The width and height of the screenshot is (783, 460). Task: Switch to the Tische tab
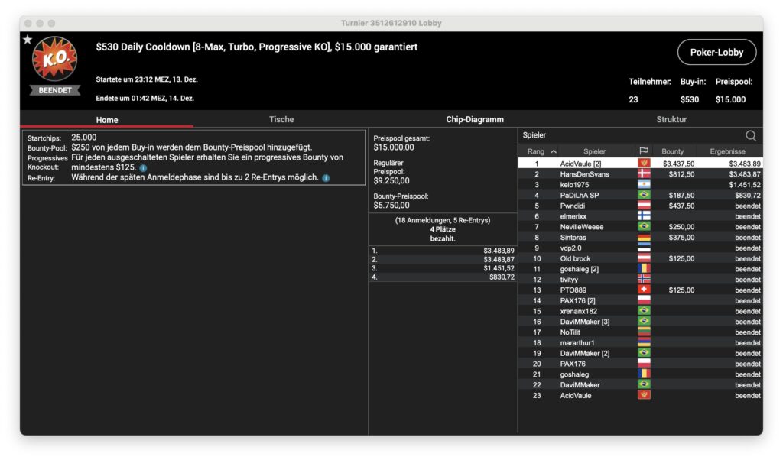pos(281,119)
